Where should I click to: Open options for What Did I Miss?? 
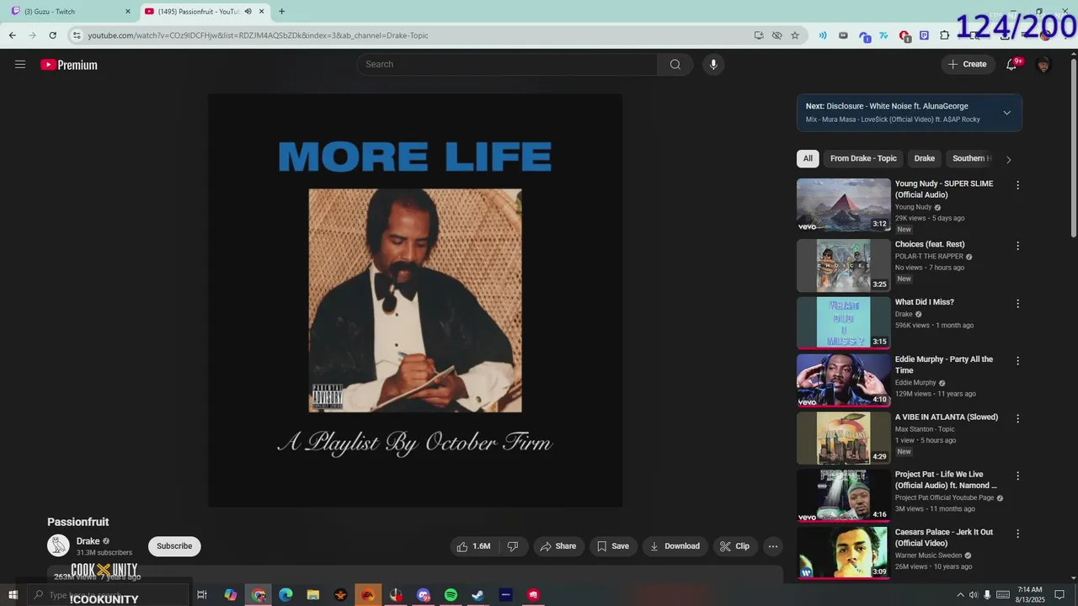(1017, 303)
